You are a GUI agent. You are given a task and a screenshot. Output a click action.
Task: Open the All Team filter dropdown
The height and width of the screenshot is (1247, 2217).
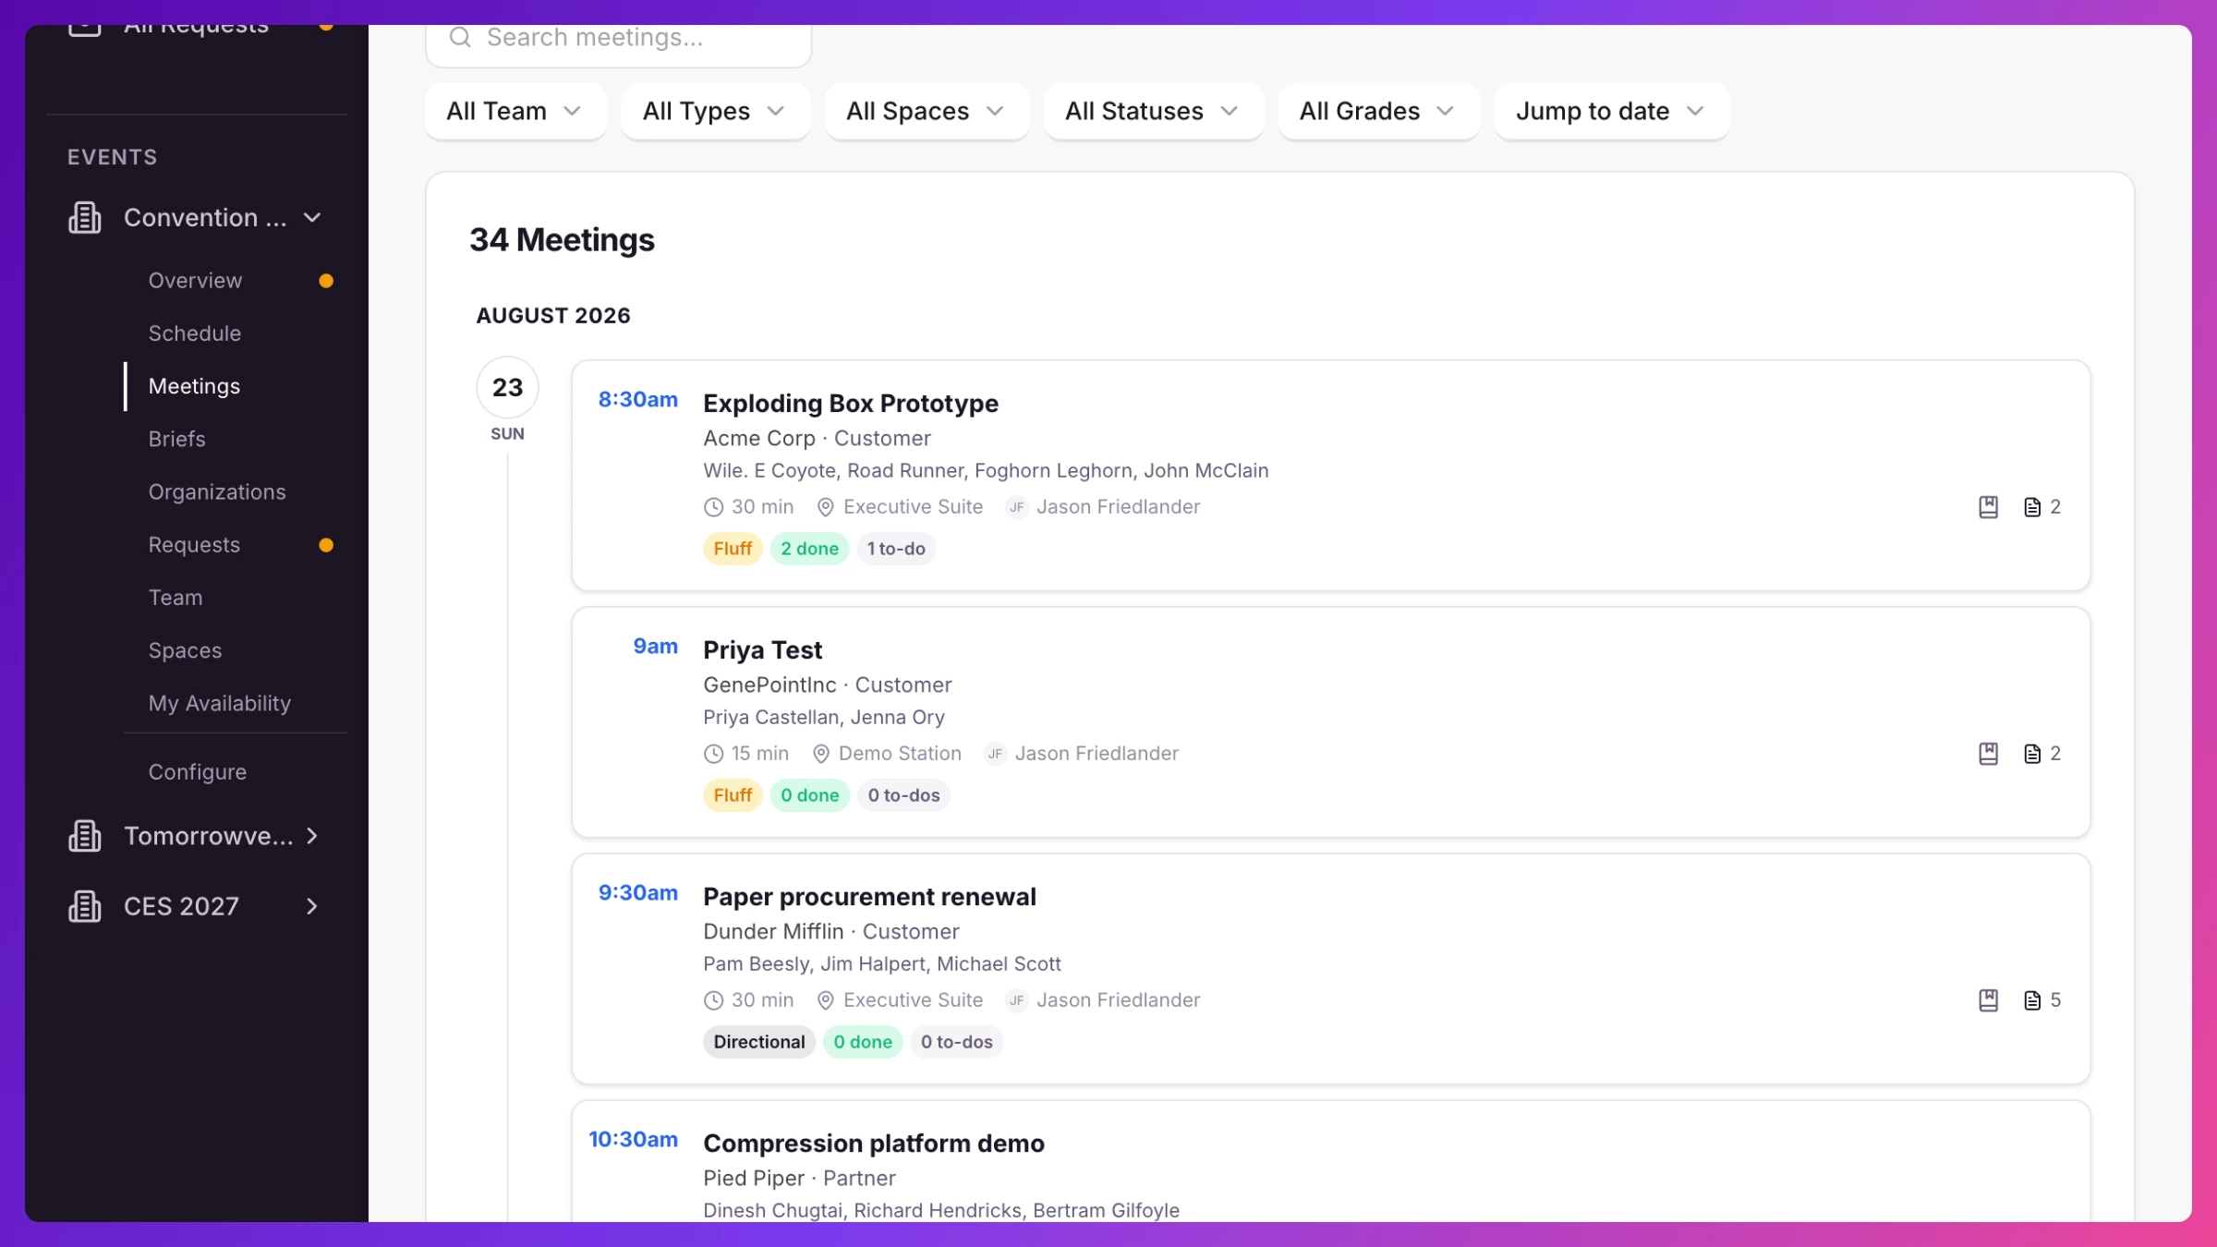(x=515, y=112)
